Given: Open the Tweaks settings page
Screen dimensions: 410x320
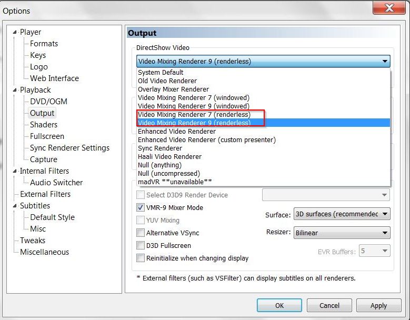Looking at the screenshot, I should pos(33,241).
